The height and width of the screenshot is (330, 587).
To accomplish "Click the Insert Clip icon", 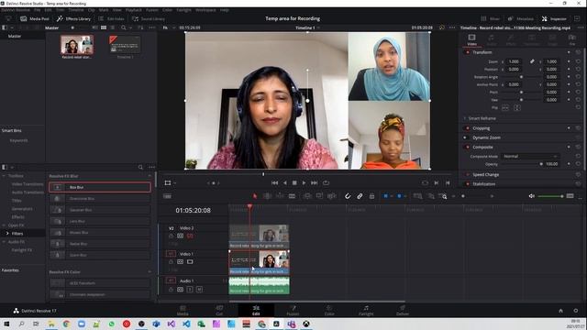I will [x=307, y=196].
